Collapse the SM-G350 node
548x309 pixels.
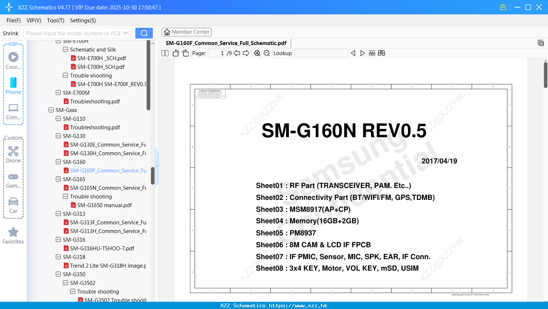[58, 274]
